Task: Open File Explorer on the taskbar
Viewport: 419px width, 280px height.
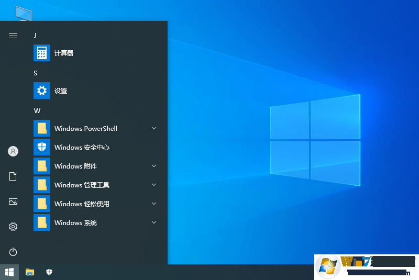Action: pyautogui.click(x=30, y=272)
